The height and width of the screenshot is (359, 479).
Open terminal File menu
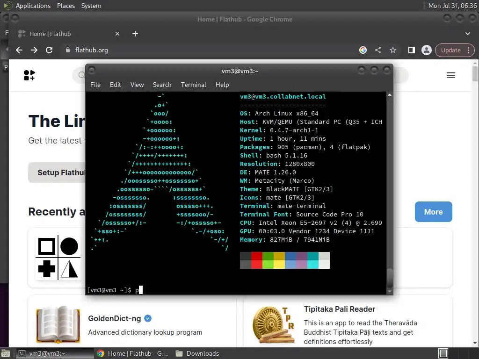point(95,85)
